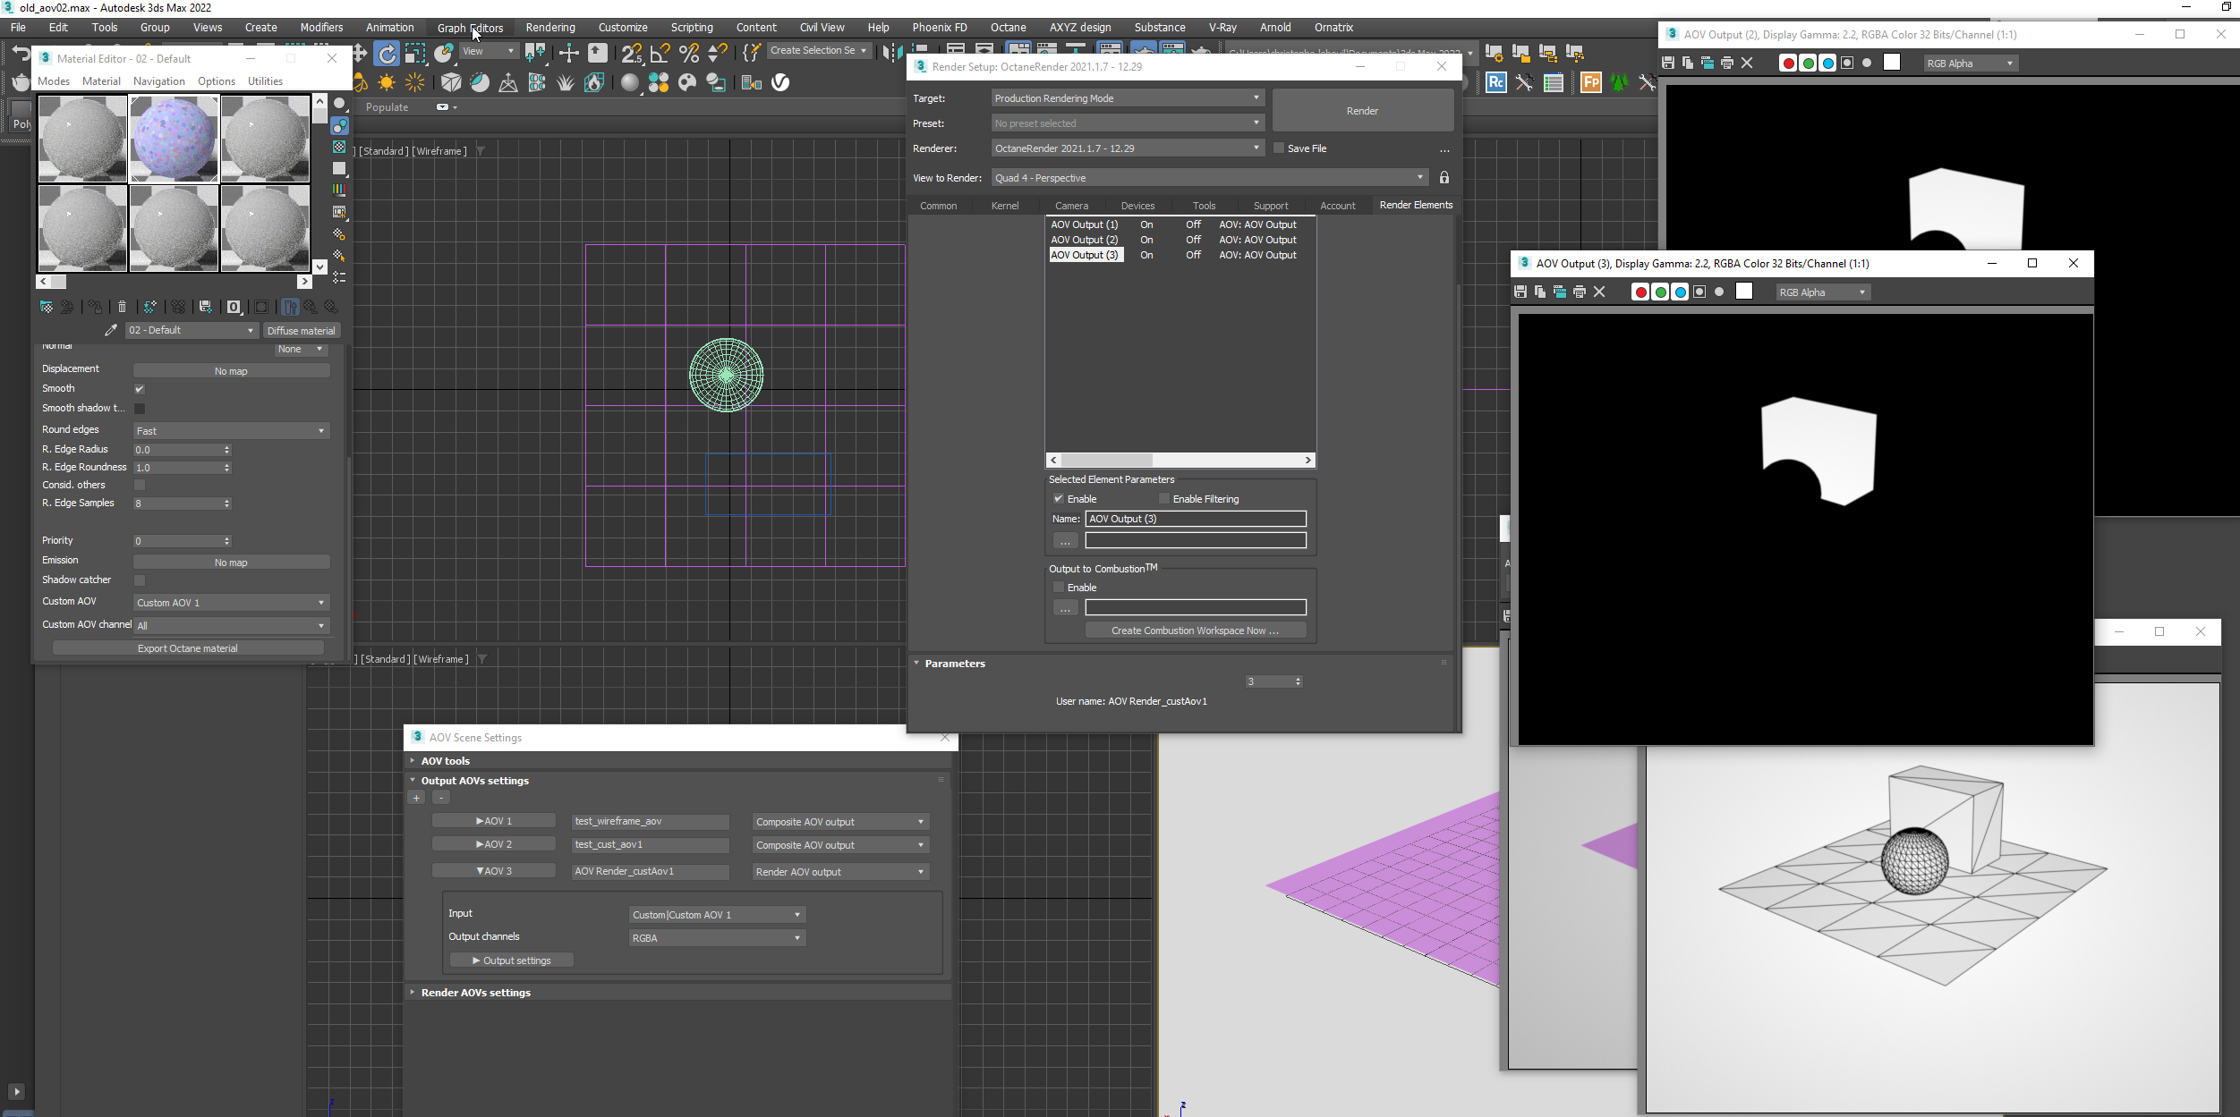Click Export Octane material button
The height and width of the screenshot is (1117, 2240).
(x=188, y=648)
